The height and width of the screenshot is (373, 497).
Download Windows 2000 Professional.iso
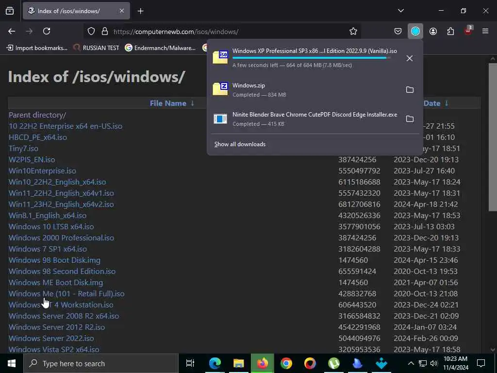pos(61,238)
